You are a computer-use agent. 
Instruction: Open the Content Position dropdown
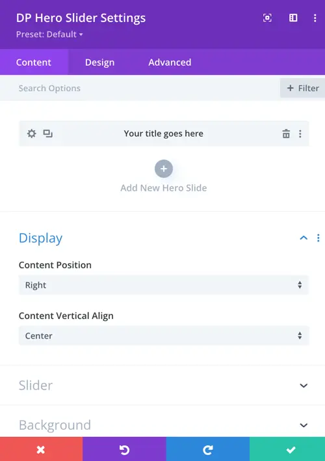point(164,285)
